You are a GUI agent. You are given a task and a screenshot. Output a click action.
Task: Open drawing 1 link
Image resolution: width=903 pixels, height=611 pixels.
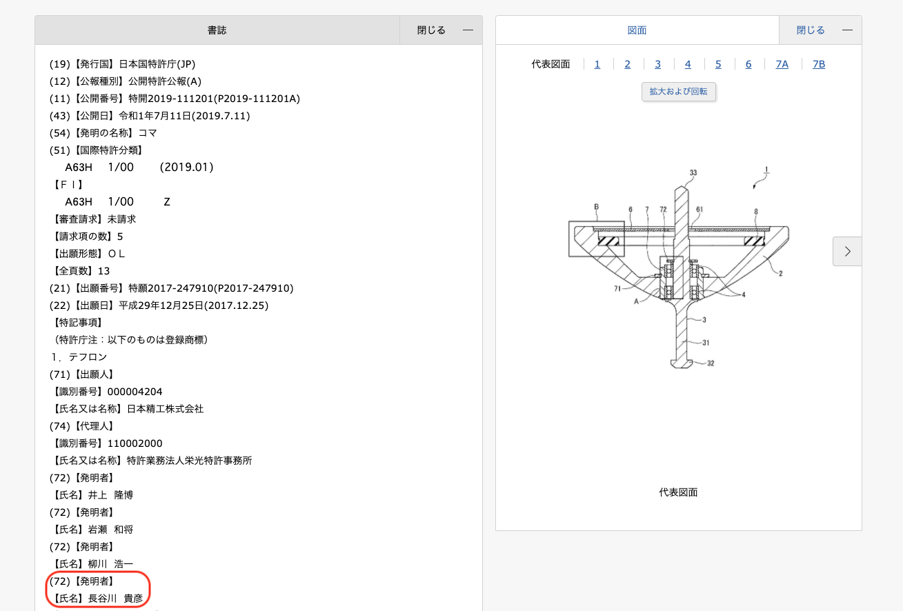click(x=597, y=64)
